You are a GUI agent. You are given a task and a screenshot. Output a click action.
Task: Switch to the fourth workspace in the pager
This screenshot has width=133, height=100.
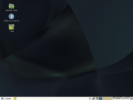[x=111, y=99]
